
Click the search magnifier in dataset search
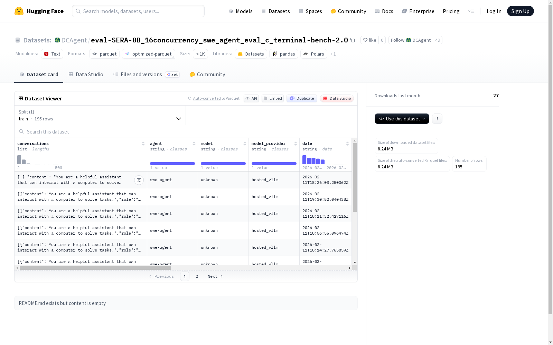coord(21,132)
